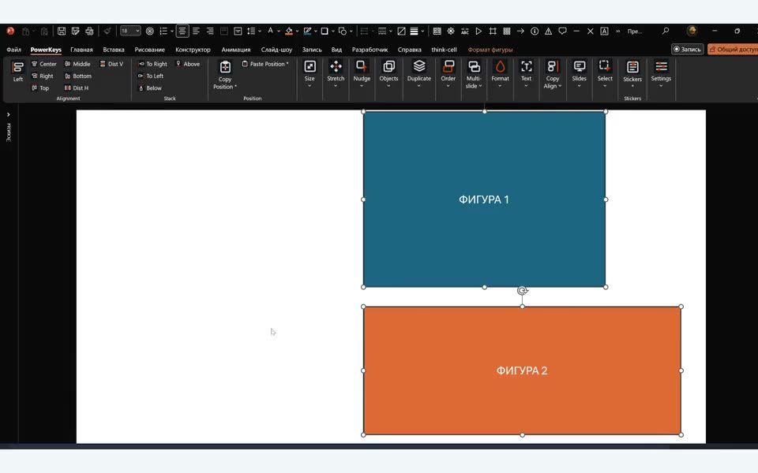This screenshot has height=473, width=758.
Task: Click the right arrow icon in quick toolbar
Action: tap(520, 32)
